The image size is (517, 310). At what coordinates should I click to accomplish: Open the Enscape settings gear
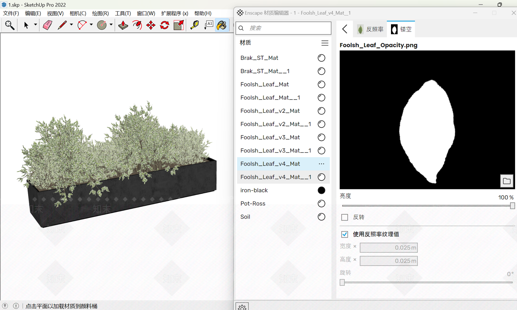point(242,307)
